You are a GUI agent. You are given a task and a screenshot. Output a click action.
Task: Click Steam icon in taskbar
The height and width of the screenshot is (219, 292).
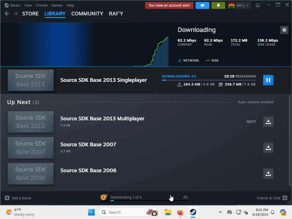click(x=193, y=212)
